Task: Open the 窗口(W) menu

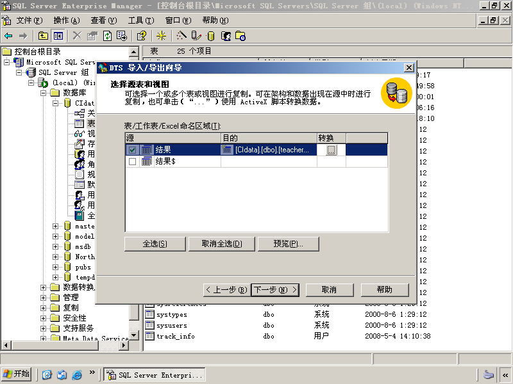Action: click(x=178, y=20)
